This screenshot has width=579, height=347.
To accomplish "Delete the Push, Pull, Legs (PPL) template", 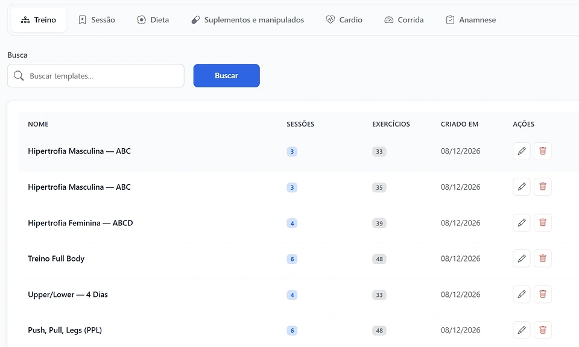I will pyautogui.click(x=542, y=330).
